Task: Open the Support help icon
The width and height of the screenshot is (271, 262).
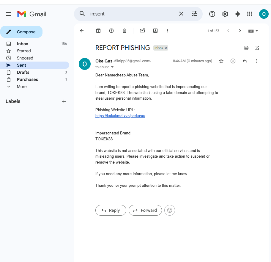Action: pyautogui.click(x=212, y=14)
